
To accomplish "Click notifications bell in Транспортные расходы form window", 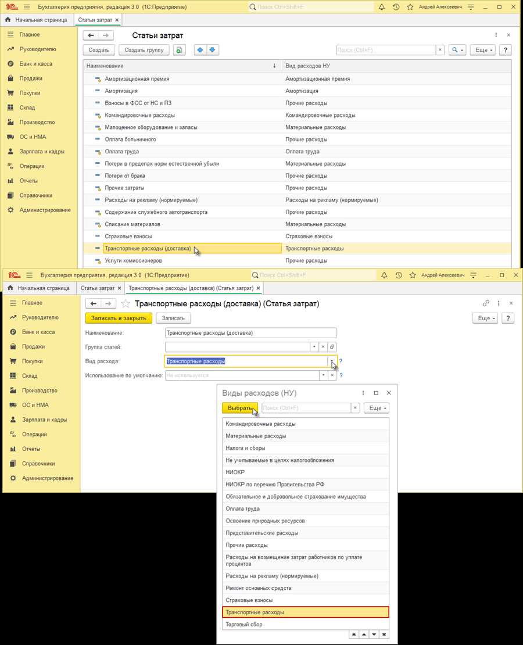I will click(384, 275).
